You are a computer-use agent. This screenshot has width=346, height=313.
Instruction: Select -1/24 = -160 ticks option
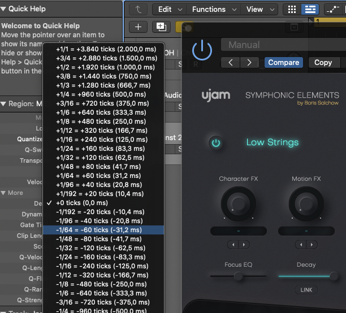click(103, 257)
